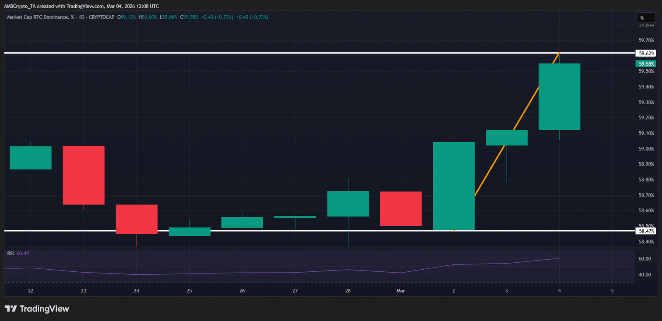
Task: Click the 28 date label on time axis
Action: click(x=348, y=291)
